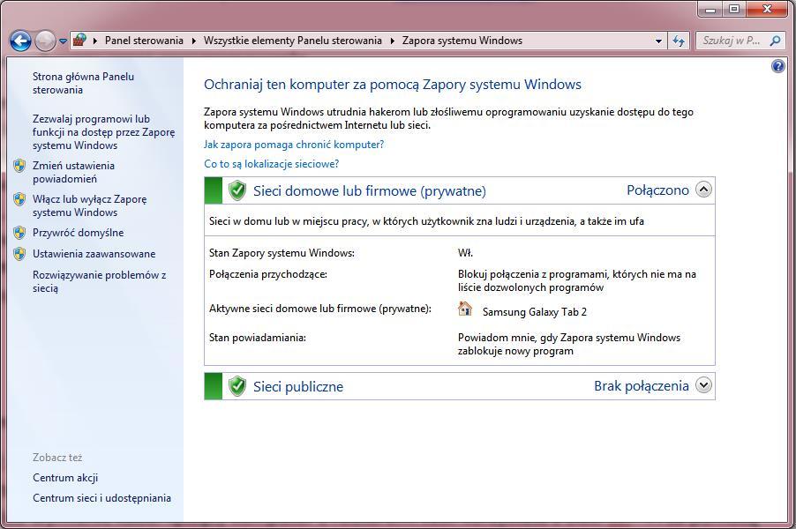
Task: Click the shield icon beside Przywróć domyślne
Action: [19, 233]
